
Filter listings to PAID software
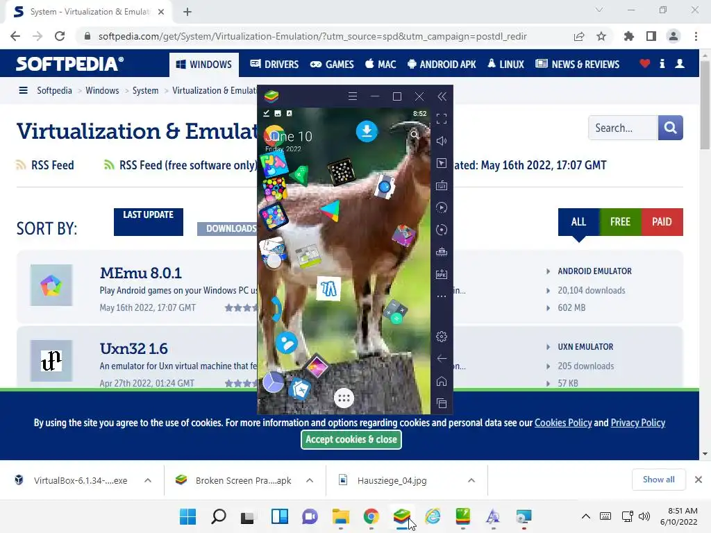point(662,221)
